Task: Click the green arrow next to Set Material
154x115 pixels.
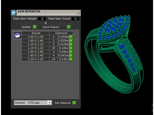Action: point(74,103)
